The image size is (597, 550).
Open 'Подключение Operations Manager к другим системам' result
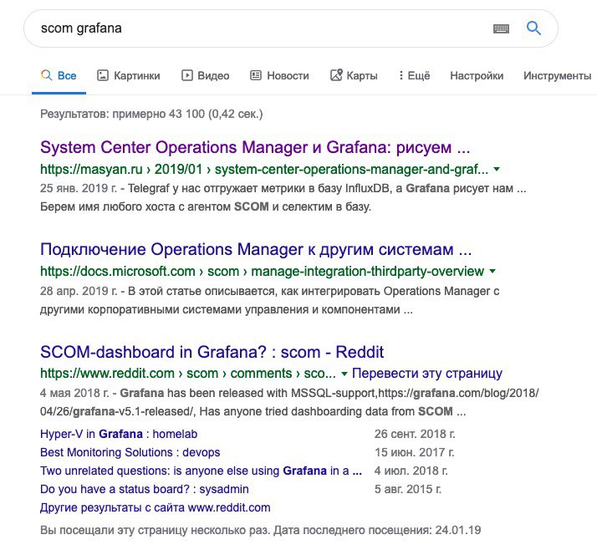[x=256, y=250]
